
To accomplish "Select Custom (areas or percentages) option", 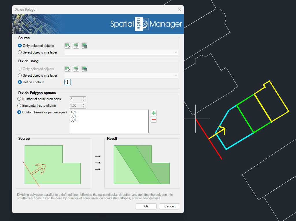I will tap(42, 112).
